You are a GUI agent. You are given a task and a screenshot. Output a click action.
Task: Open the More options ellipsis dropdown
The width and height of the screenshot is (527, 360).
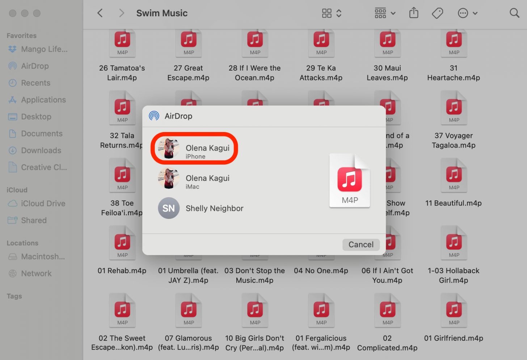(x=463, y=13)
